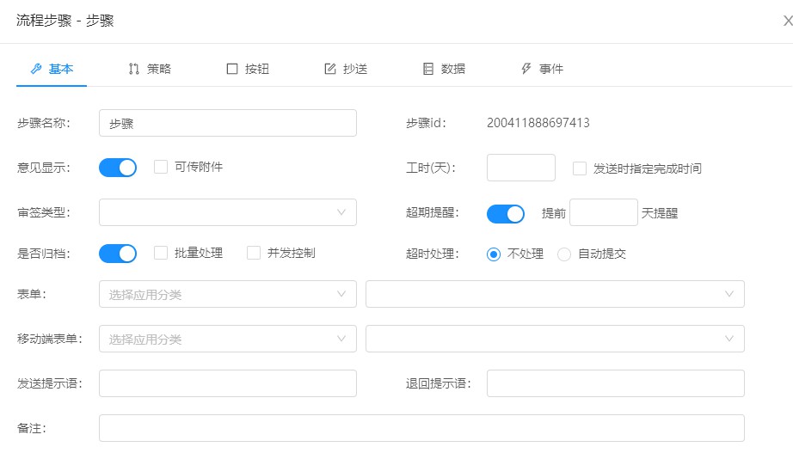Click the table icon on 数据 tab

427,69
